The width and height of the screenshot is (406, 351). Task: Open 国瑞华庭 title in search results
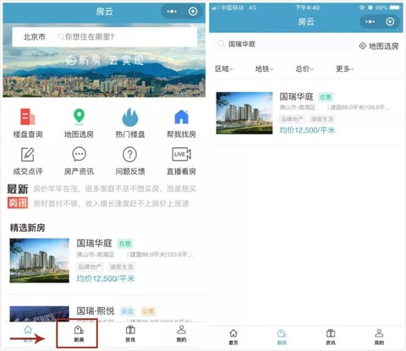[296, 96]
